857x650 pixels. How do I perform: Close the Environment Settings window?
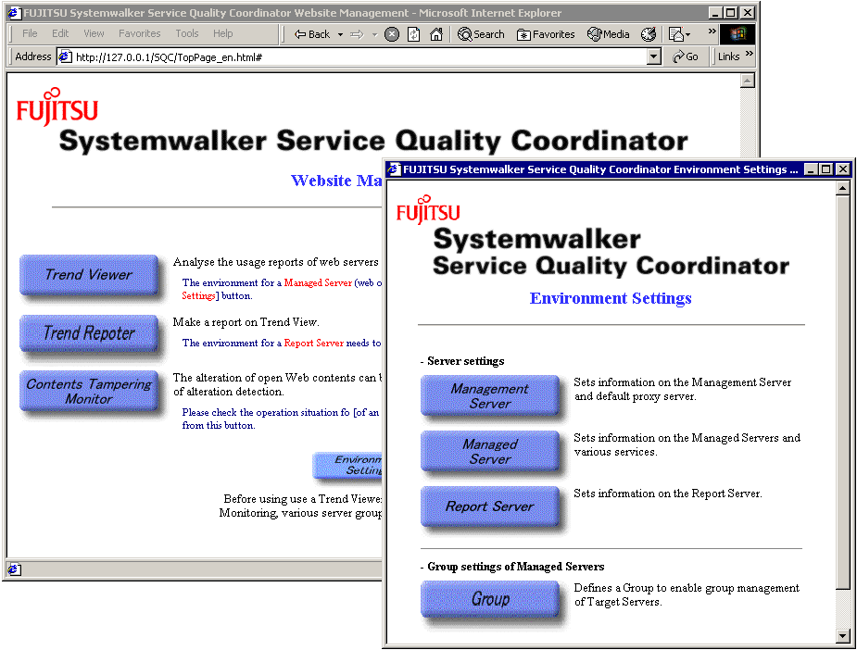843,169
